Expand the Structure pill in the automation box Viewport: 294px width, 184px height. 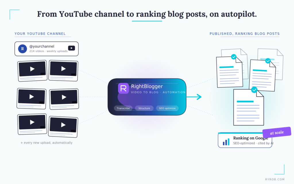(144, 108)
